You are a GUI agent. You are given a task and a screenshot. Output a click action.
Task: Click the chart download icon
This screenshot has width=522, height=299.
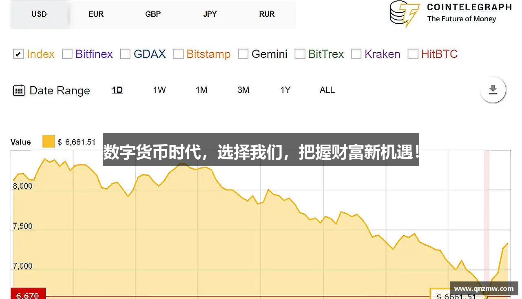click(493, 90)
